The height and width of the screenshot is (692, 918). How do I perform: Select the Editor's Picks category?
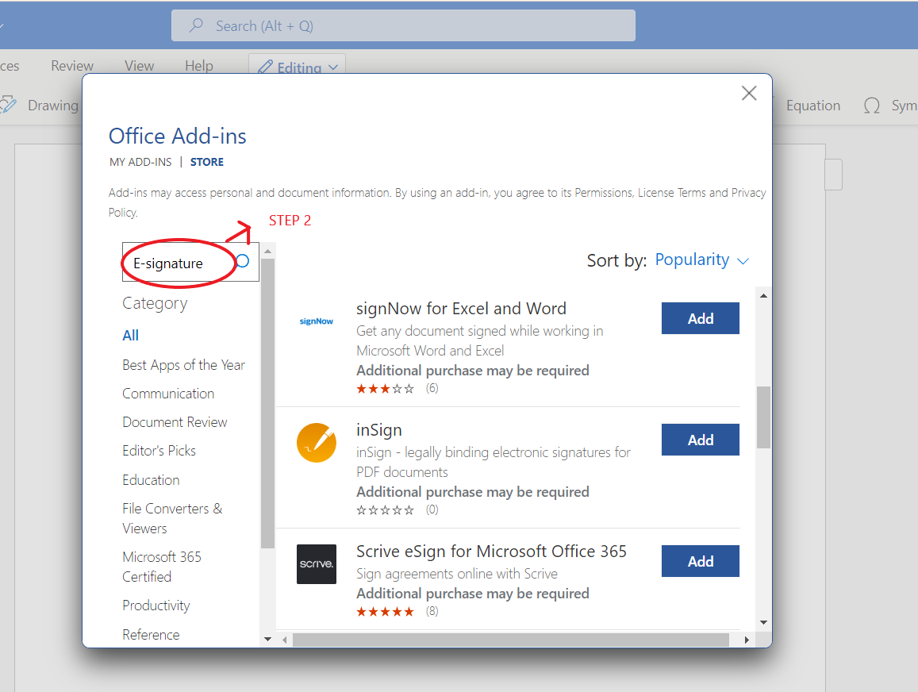coord(159,451)
